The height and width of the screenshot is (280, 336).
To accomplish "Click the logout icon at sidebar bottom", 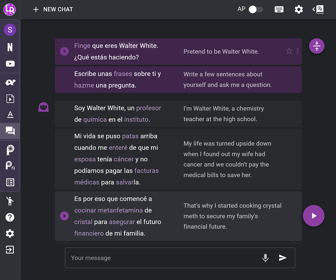I will click(10, 249).
